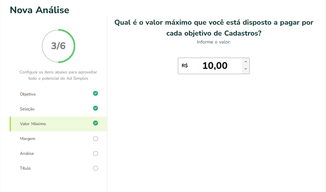Click the green checkmark beside Valor Máximo
326x192 pixels.
tap(95, 123)
